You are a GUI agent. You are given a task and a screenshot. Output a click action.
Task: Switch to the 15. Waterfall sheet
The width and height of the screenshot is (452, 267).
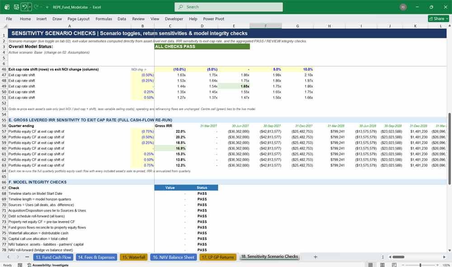pyautogui.click(x=134, y=257)
